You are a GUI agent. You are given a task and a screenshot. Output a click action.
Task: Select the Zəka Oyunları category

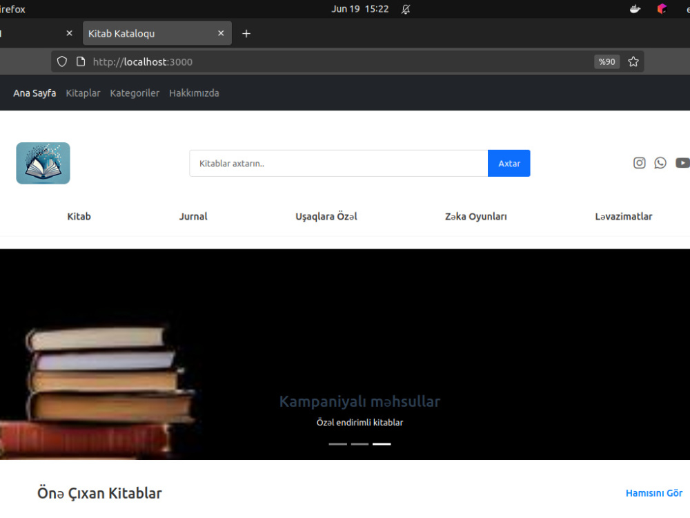(x=475, y=216)
